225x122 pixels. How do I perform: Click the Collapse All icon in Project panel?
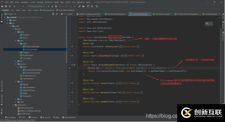point(57,14)
